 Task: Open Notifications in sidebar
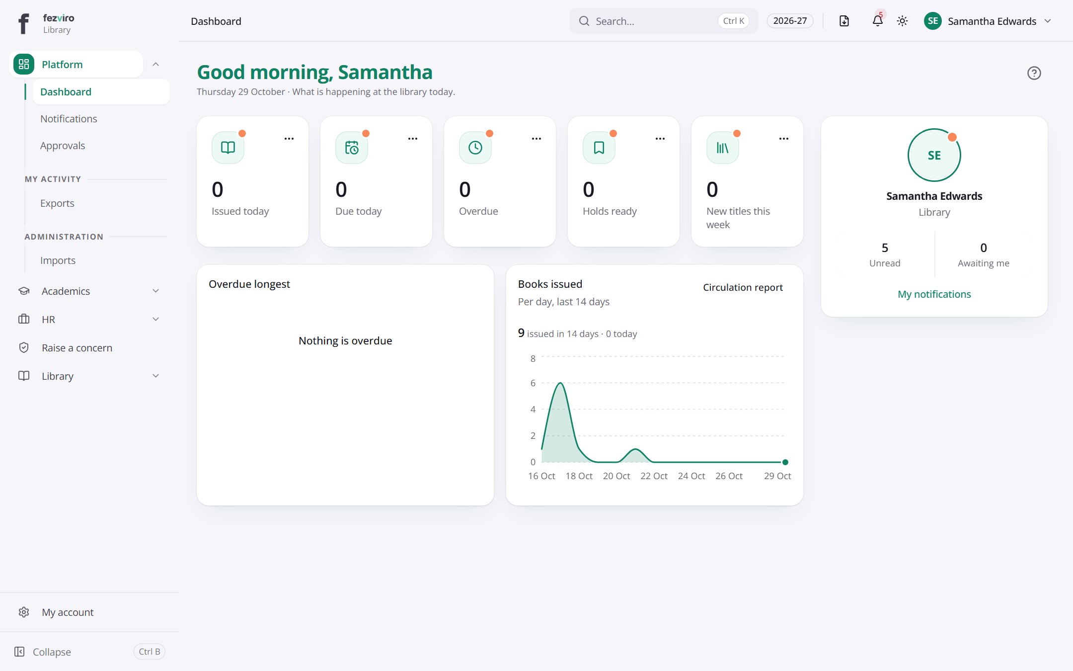101,119
